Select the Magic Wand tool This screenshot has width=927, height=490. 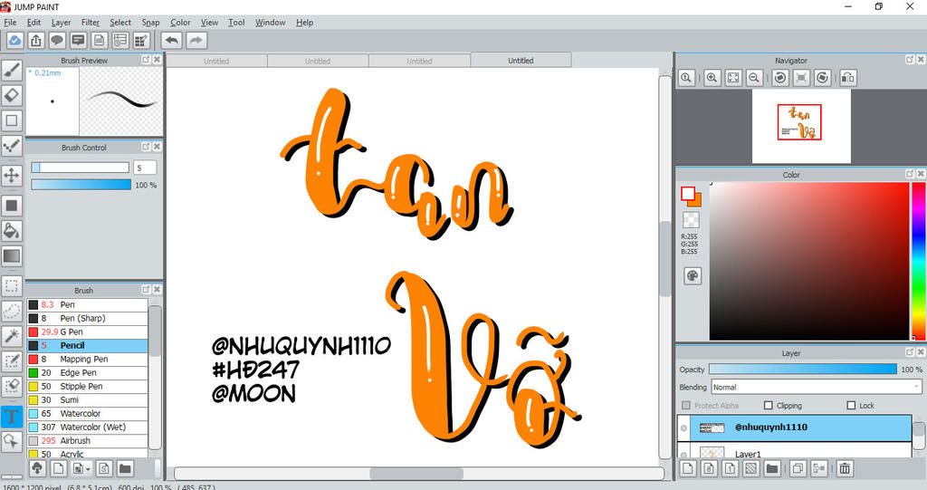click(11, 336)
